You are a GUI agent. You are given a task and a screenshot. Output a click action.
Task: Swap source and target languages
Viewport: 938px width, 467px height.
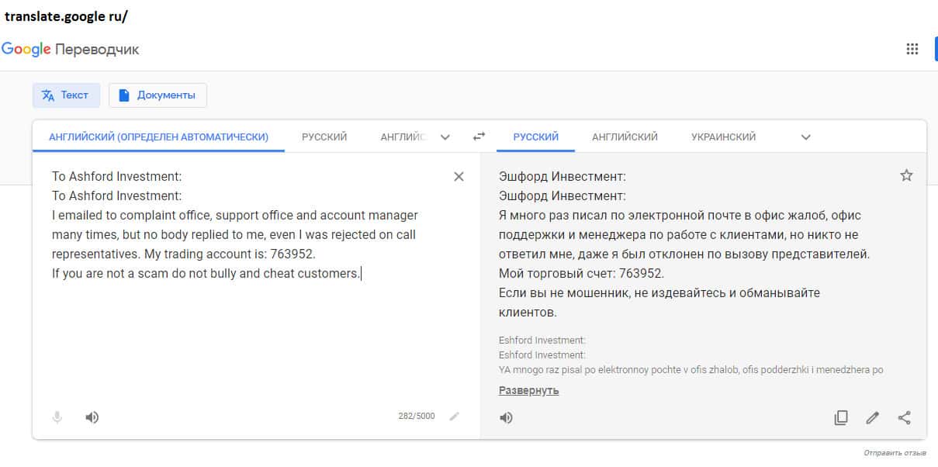479,137
